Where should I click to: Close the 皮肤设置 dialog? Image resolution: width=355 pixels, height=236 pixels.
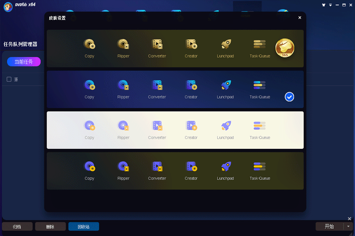click(300, 18)
